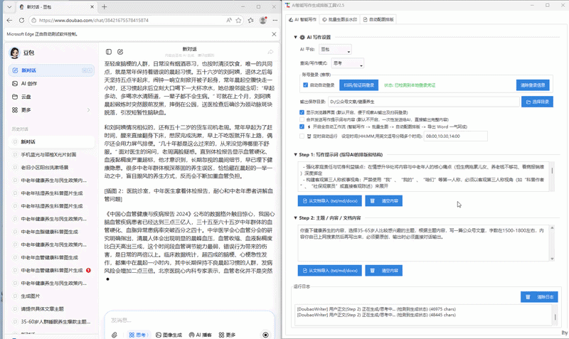Open Edge profile avatar icon
Screen dimensions: 569x339
pos(263,21)
